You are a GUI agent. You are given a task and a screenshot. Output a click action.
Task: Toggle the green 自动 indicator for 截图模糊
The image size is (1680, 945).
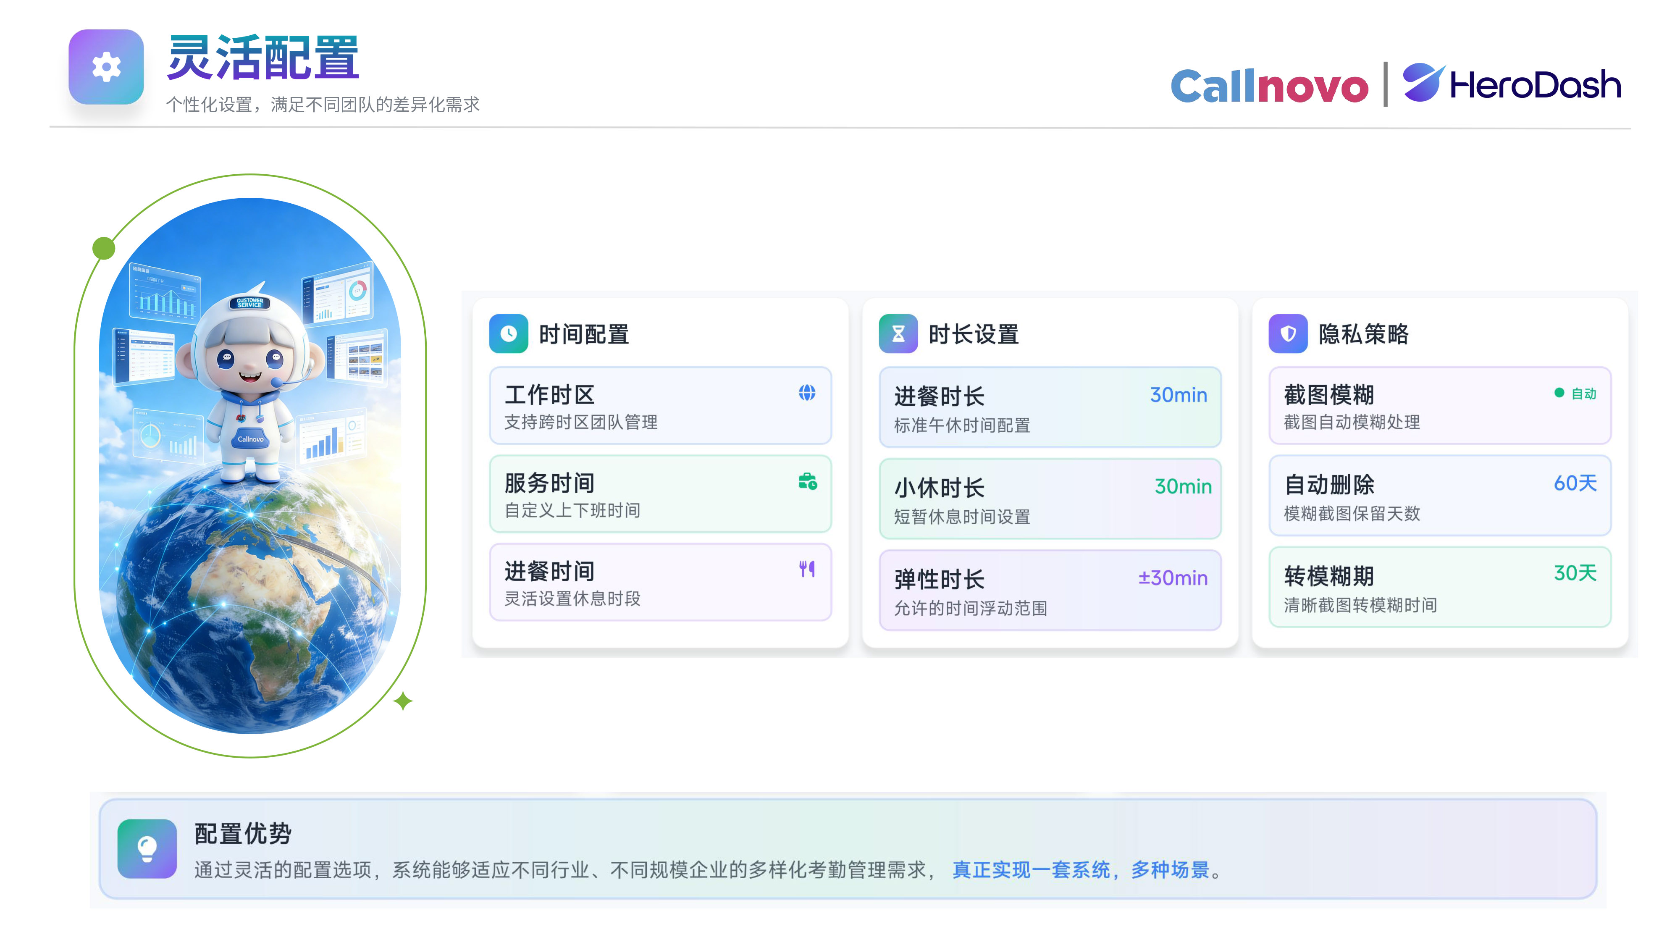coord(1575,393)
